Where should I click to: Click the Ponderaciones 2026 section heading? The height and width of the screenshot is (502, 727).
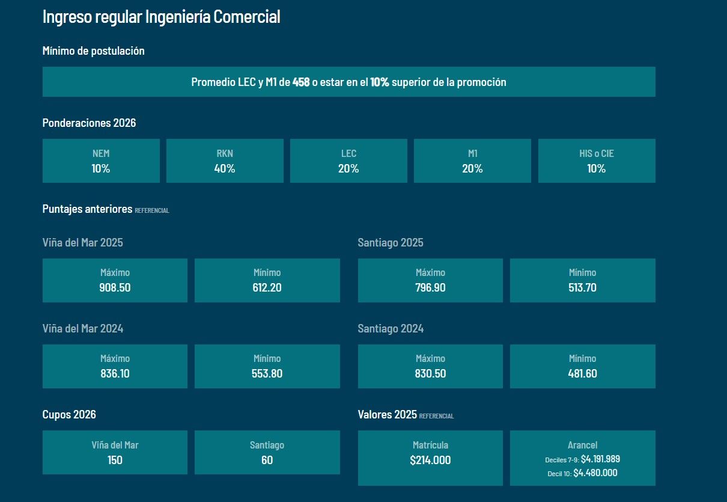(89, 123)
